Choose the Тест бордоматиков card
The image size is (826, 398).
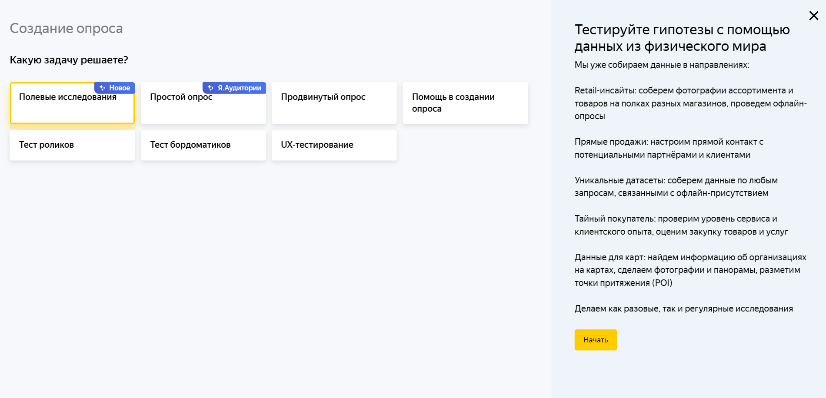203,145
